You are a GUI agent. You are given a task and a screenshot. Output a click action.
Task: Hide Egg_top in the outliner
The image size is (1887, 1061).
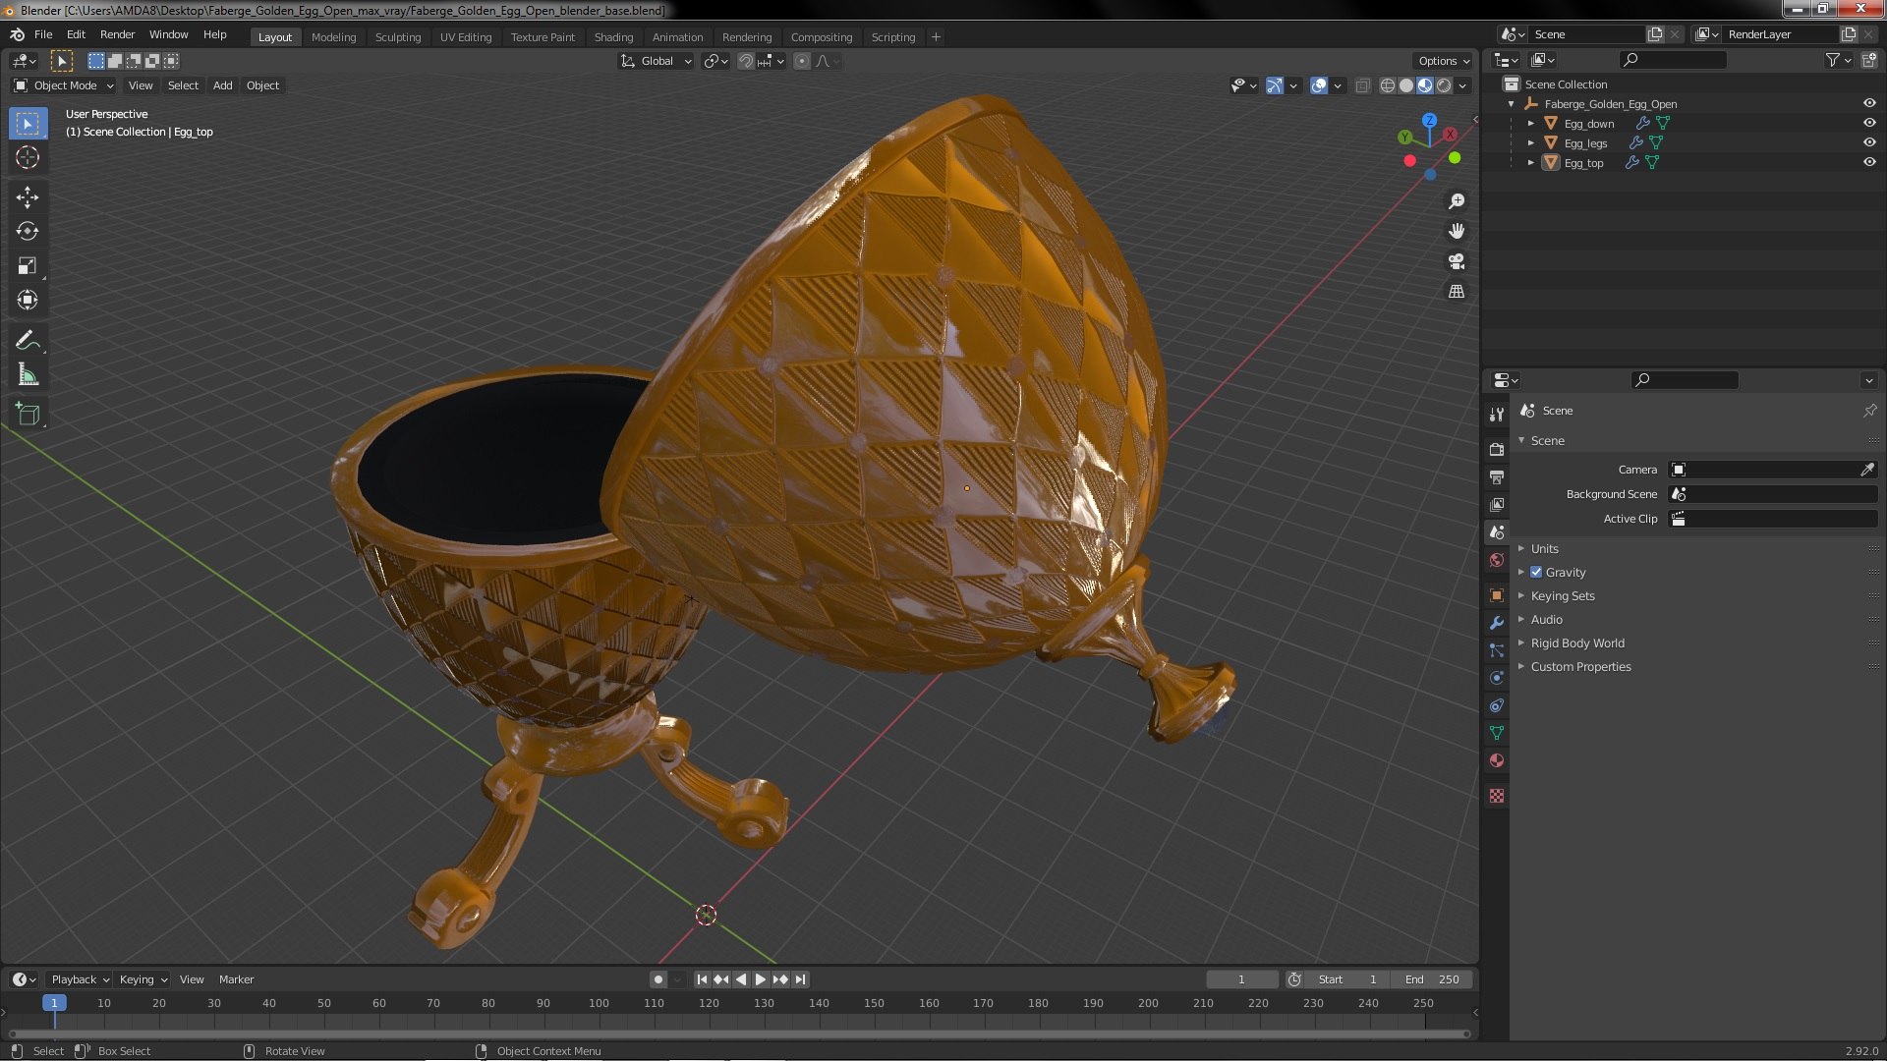pyautogui.click(x=1868, y=162)
